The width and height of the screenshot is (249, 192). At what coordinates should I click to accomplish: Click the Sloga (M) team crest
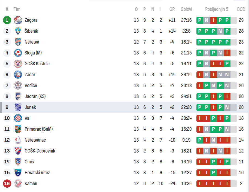click(x=18, y=53)
